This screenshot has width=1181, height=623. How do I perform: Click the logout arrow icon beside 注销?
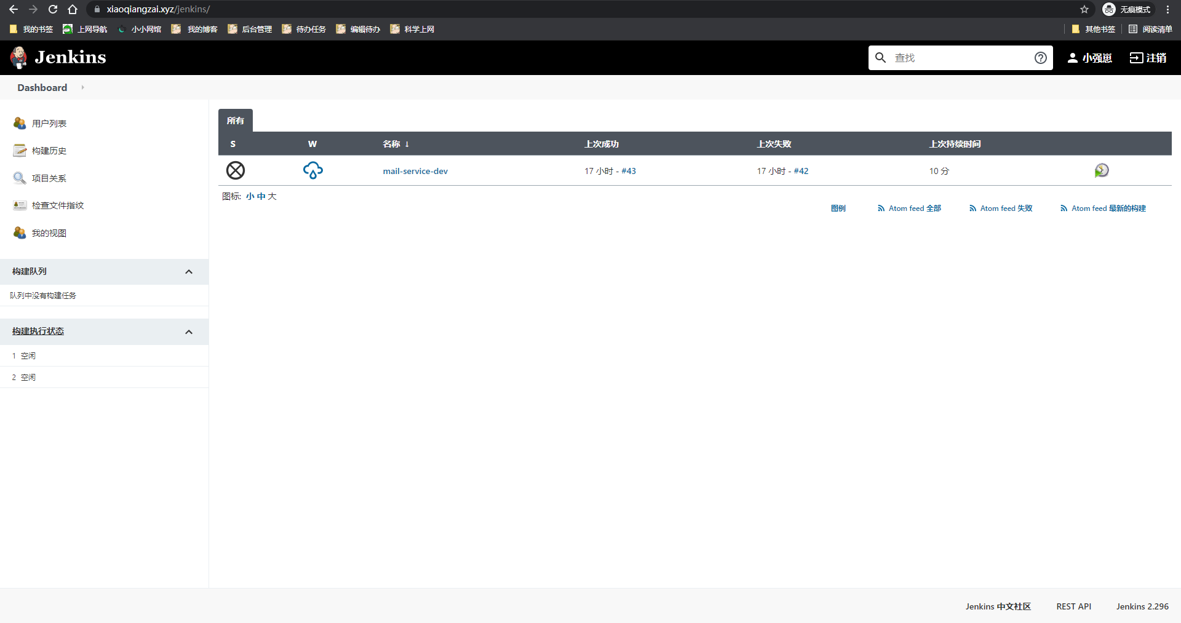[1136, 58]
